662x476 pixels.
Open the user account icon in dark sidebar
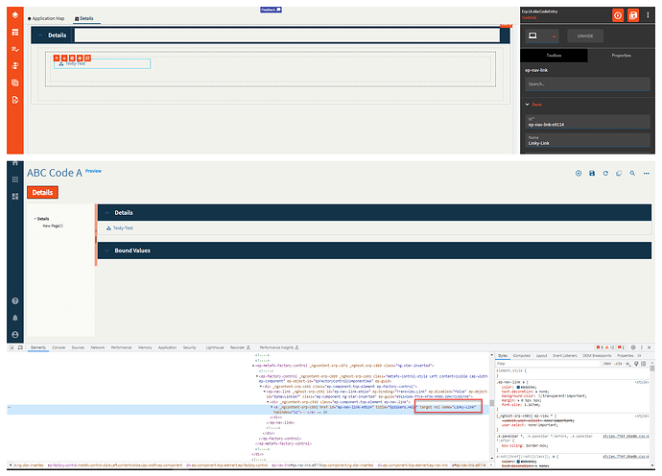[x=15, y=335]
